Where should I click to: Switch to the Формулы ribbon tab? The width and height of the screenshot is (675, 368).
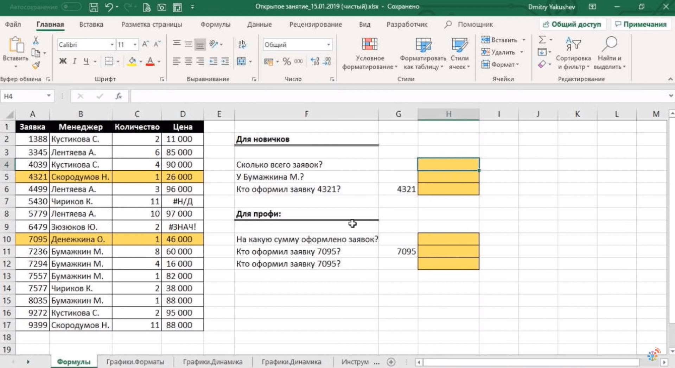tap(215, 24)
